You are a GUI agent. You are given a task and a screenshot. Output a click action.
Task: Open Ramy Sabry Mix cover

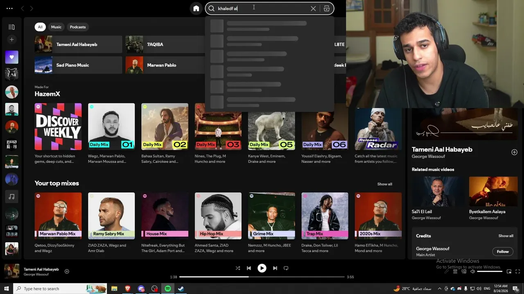[x=111, y=216]
